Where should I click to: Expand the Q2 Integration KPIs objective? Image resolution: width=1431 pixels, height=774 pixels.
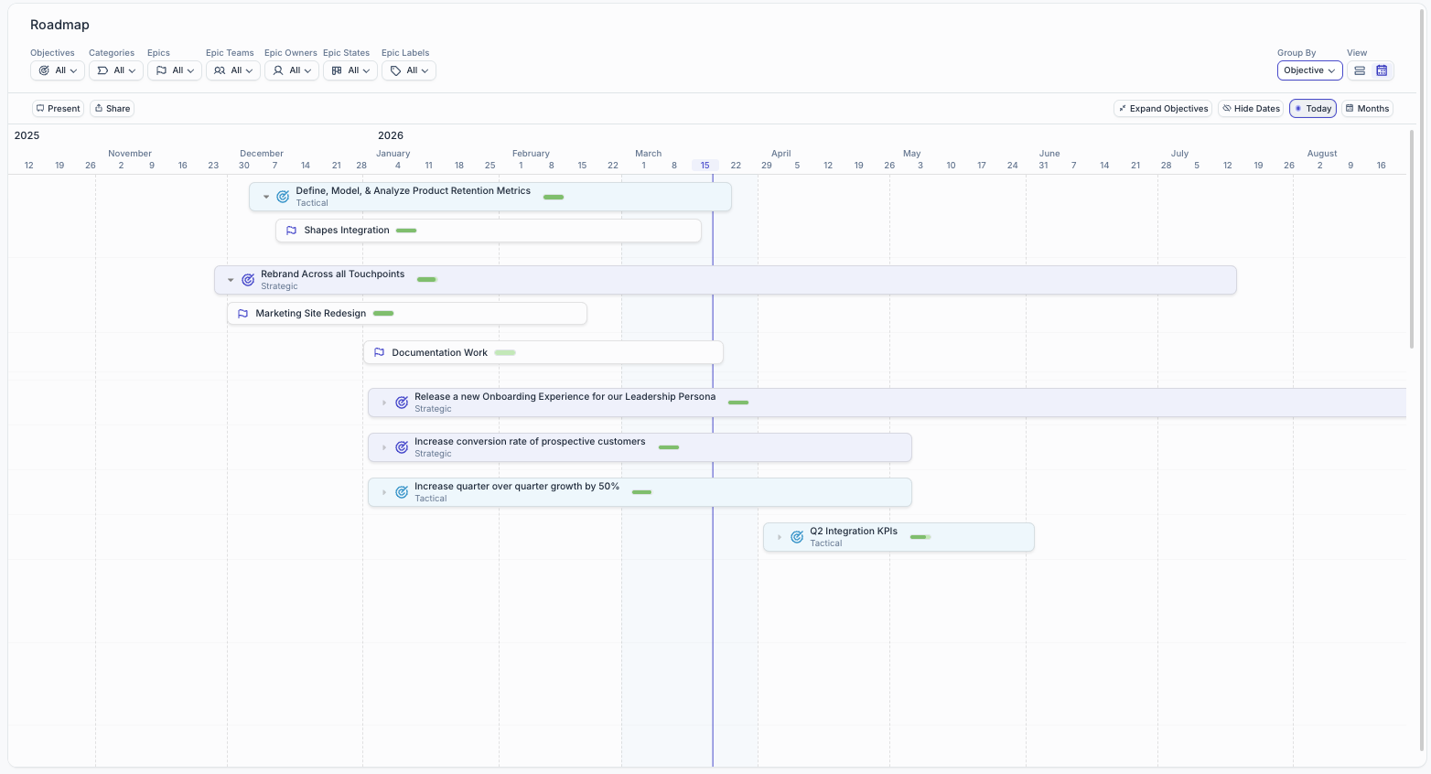point(780,537)
